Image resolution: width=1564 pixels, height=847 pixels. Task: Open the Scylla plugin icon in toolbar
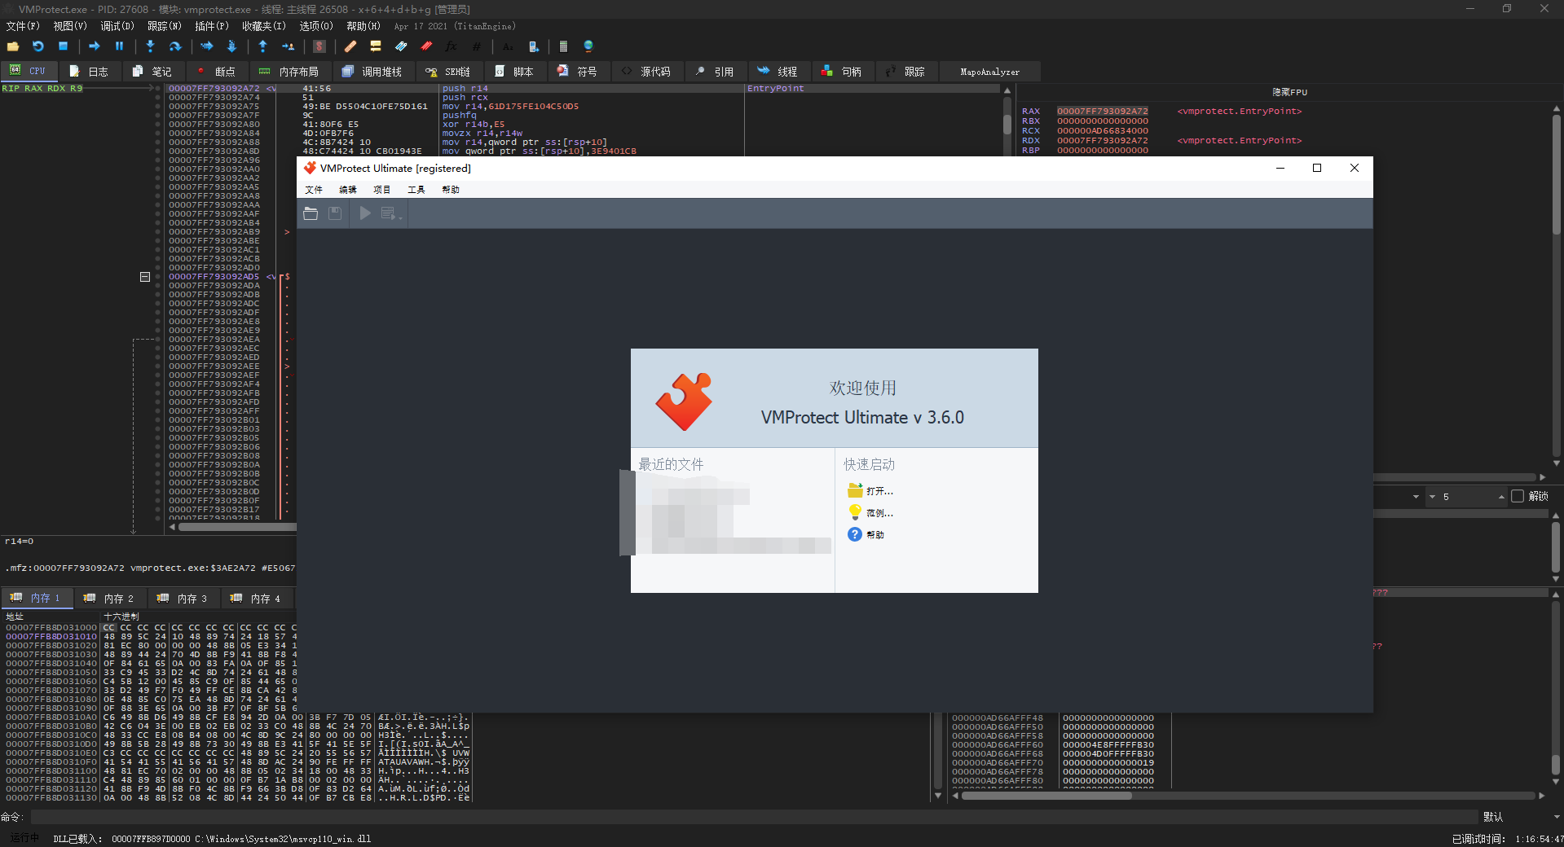click(x=319, y=46)
